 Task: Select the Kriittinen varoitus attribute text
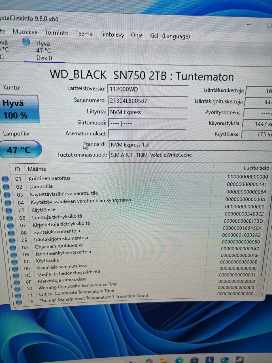[x=49, y=178]
